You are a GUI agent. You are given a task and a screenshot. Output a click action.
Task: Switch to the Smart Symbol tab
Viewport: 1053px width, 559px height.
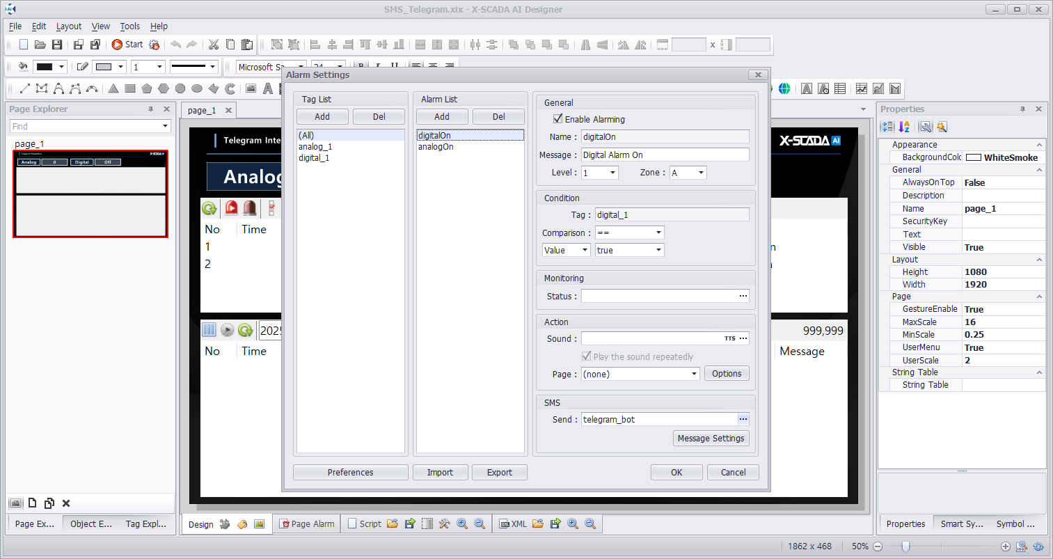[x=961, y=523]
